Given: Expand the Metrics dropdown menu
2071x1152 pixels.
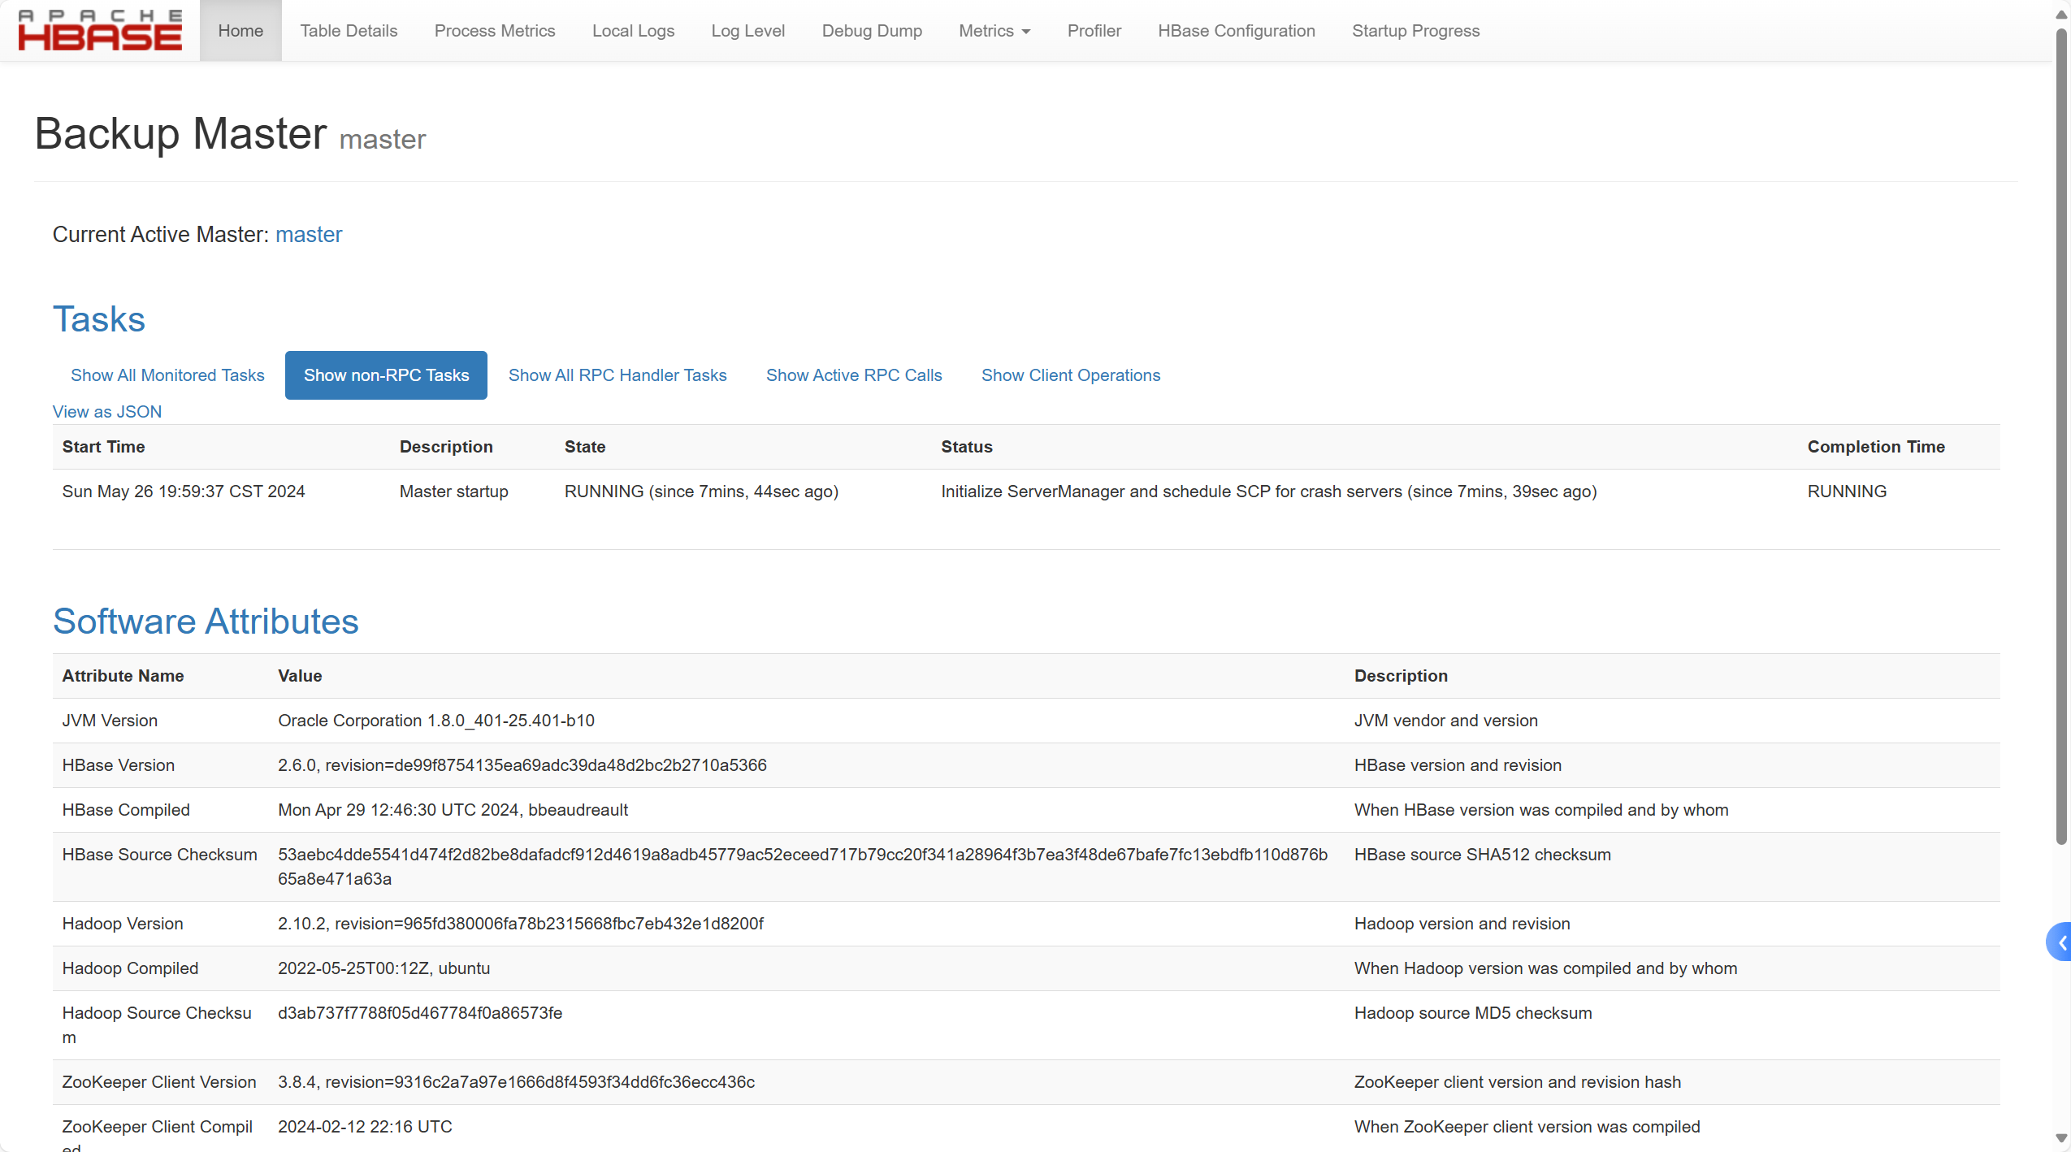Looking at the screenshot, I should pos(994,31).
